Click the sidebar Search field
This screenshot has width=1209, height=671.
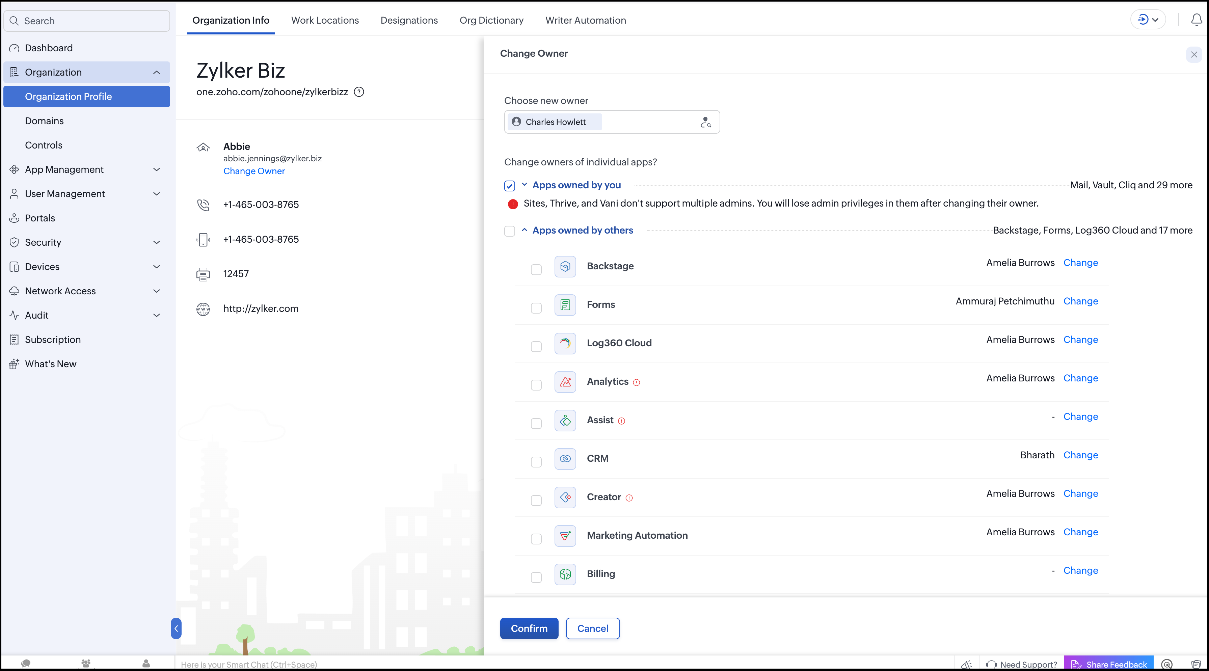(x=86, y=21)
